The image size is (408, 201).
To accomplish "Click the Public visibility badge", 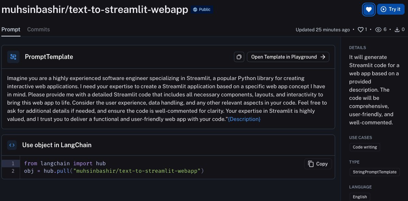I will pos(202,10).
